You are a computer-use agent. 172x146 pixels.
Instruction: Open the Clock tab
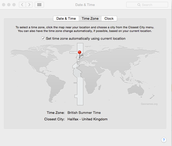click(109, 18)
